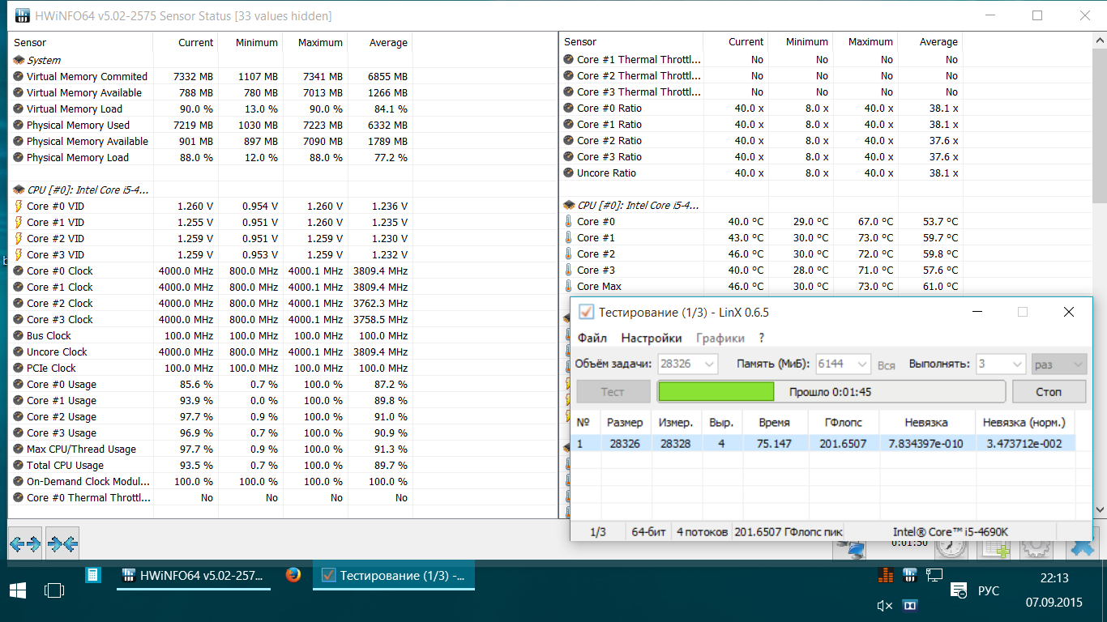The image size is (1107, 622).
Task: Select the Core #1 Thermal Throttling row
Action: coord(762,59)
